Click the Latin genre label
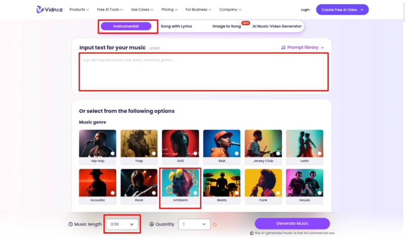Image resolution: width=405 pixels, height=238 pixels. 305,161
